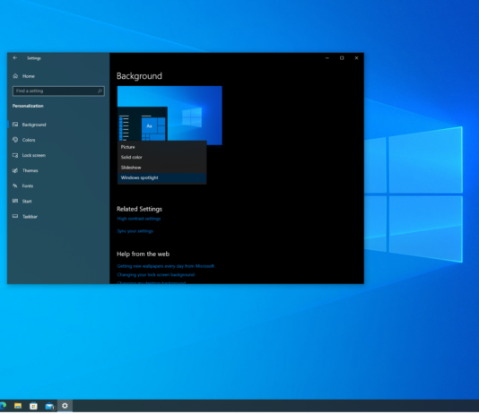Open Sync your settings link
This screenshot has height=414, width=479.
point(135,231)
